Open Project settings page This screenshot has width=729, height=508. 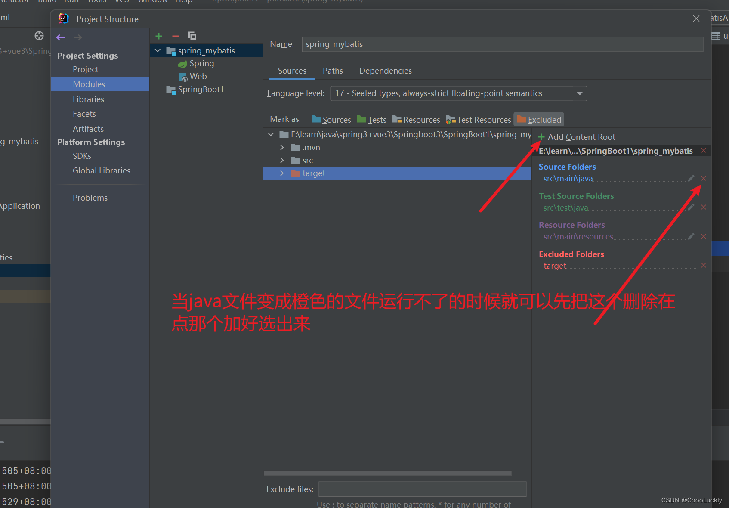[85, 69]
